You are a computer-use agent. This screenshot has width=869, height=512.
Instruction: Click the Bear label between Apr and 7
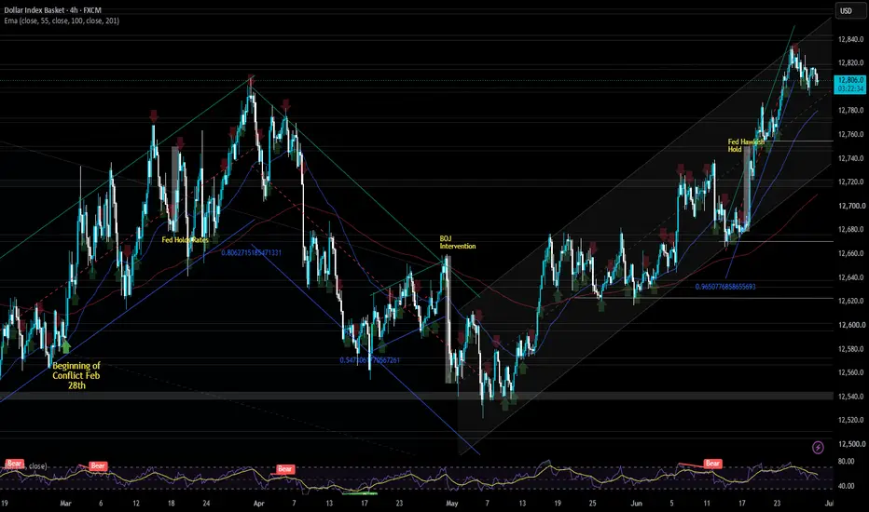pos(285,469)
